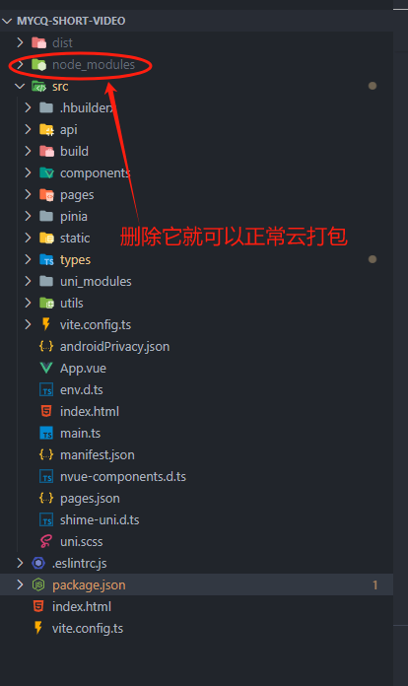Click the TypeScript icon beside main.ts
The height and width of the screenshot is (686, 408).
46,433
